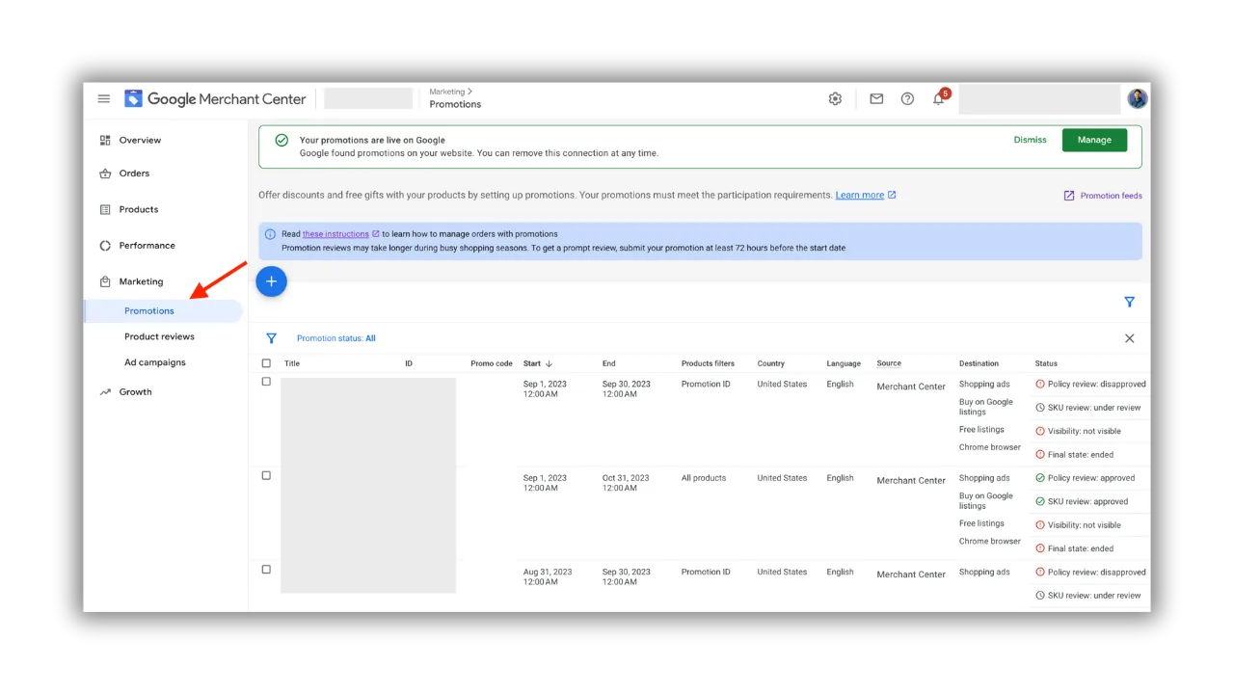Toggle the select-all checkbox in table header
Viewport: 1234px width, 694px height.
coord(266,363)
